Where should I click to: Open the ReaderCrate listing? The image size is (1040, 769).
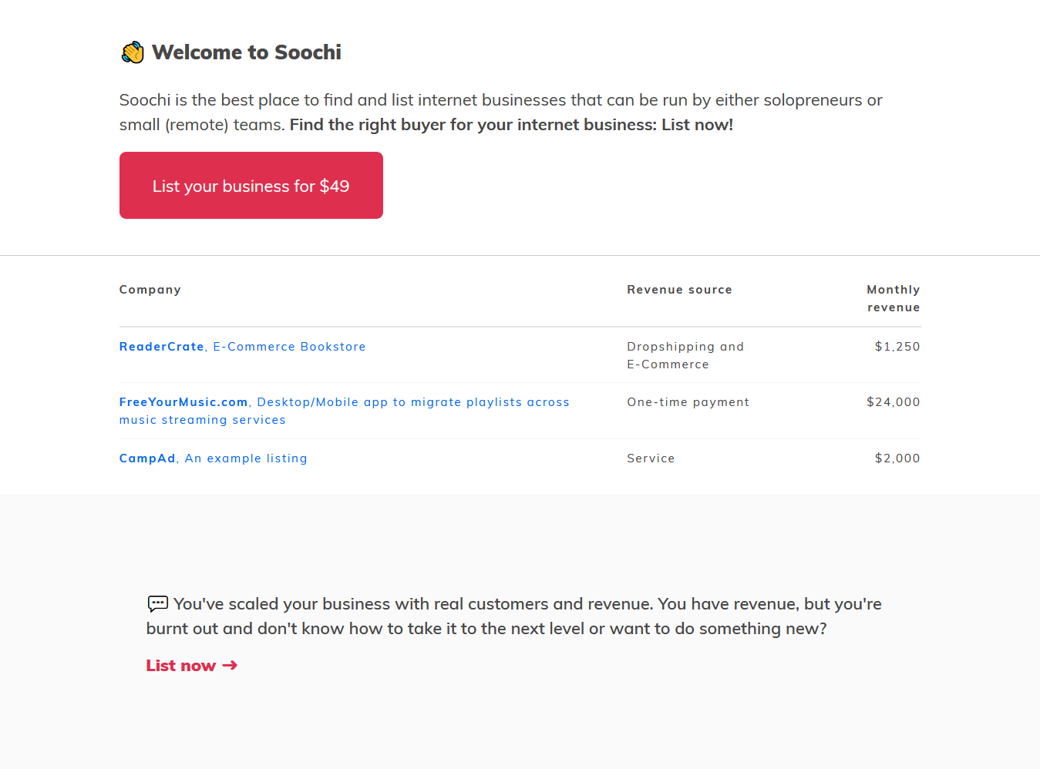tap(161, 347)
